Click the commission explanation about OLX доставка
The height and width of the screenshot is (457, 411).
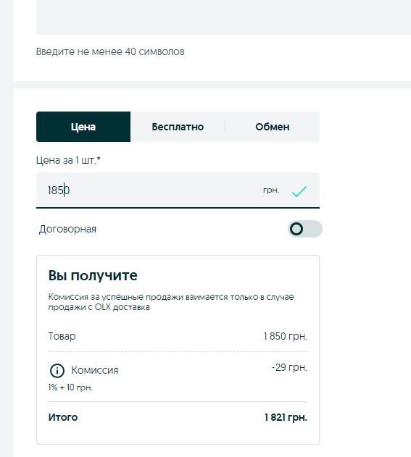(171, 302)
